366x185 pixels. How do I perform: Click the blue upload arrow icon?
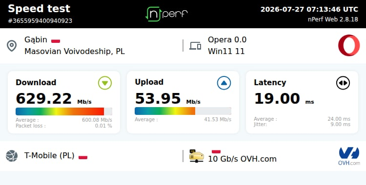[224, 83]
